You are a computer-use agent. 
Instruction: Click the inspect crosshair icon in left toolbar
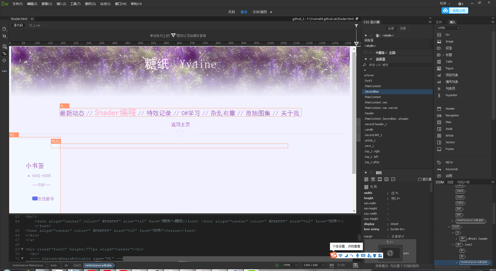(4, 61)
